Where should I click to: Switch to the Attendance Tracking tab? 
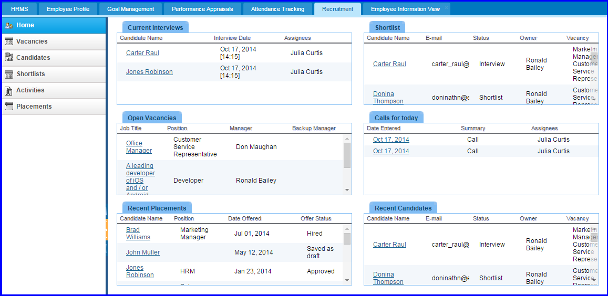(277, 9)
